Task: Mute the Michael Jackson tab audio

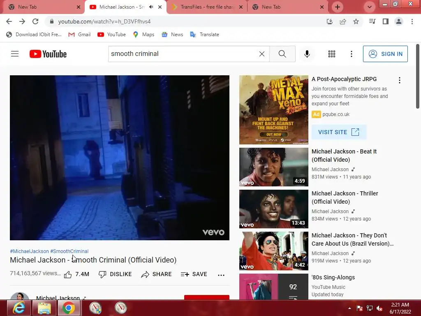Action: click(151, 7)
